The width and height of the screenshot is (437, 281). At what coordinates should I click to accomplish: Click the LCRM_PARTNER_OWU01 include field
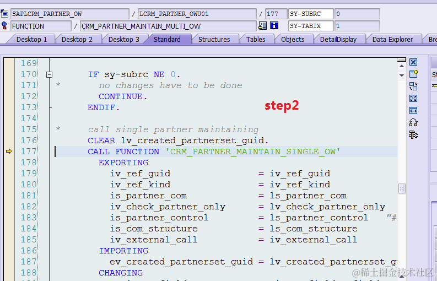[x=197, y=14]
